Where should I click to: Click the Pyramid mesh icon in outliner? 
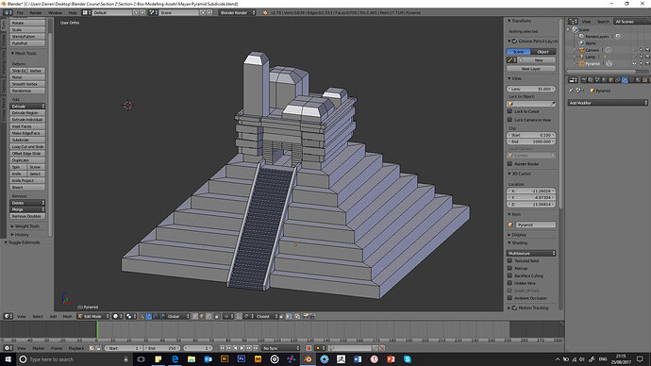582,63
